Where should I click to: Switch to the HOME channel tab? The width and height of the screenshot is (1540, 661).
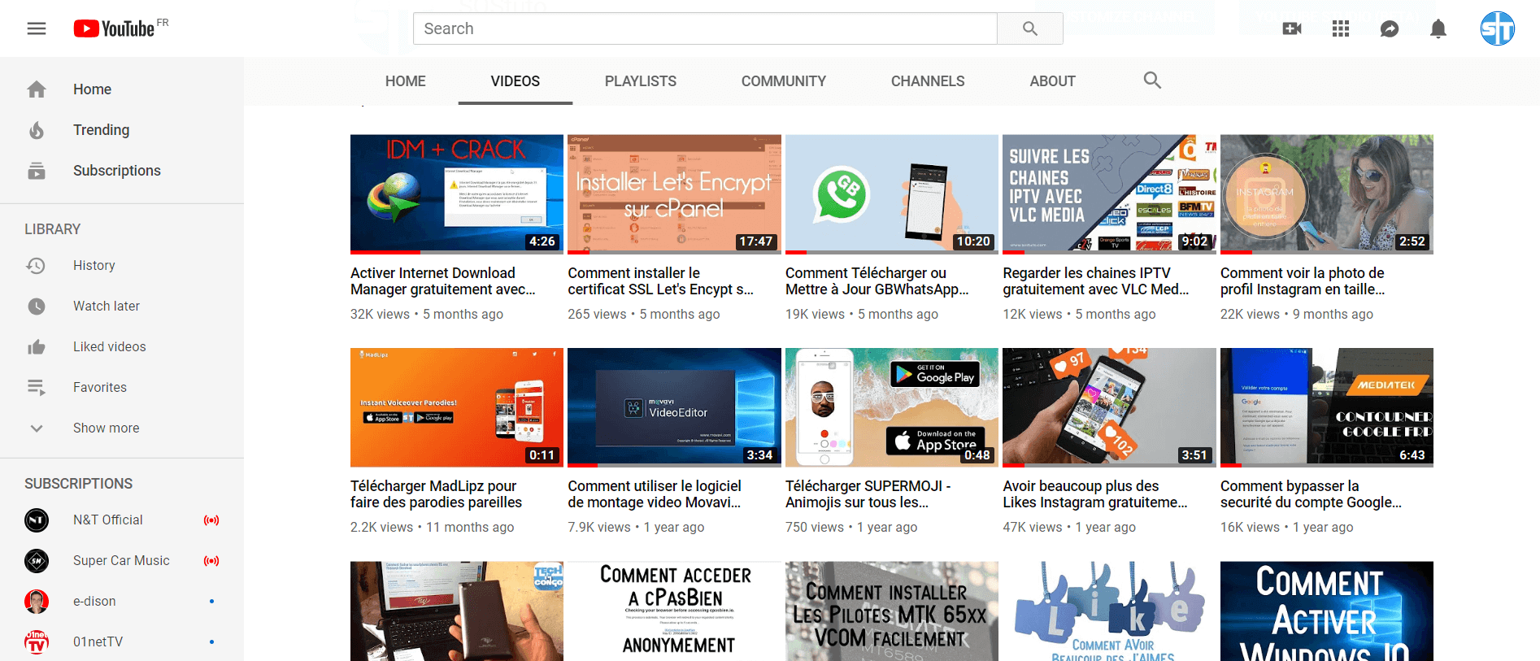[406, 81]
